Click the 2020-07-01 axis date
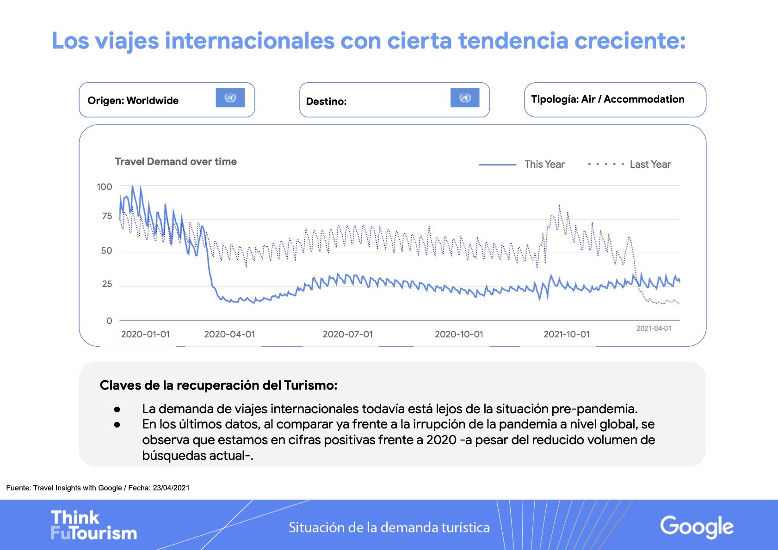This screenshot has height=550, width=778. [347, 334]
